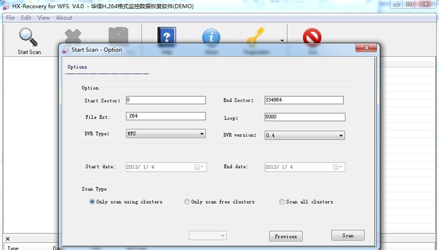This screenshot has height=250, width=439.
Task: Click the red Exit prohibition icon
Action: 312,37
